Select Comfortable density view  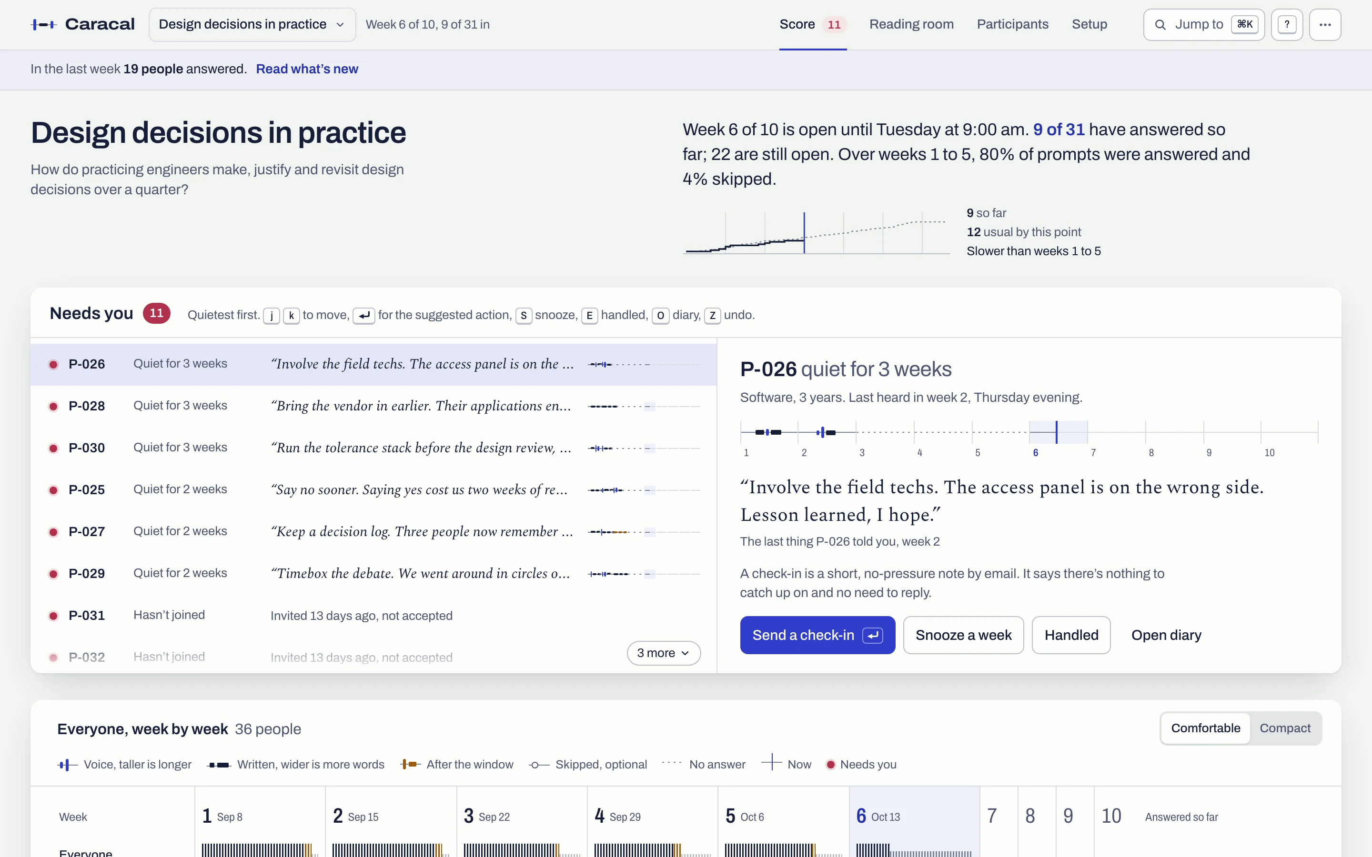tap(1205, 728)
